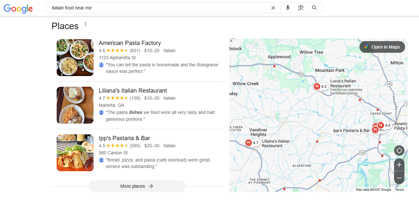Click the carb overload review snippet

click(x=158, y=163)
